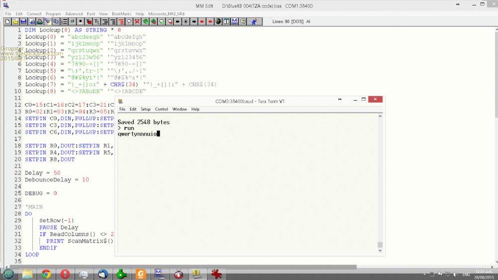Open the Program menu in MM Edit
Viewport: 498px width, 280px height.
(x=53, y=14)
